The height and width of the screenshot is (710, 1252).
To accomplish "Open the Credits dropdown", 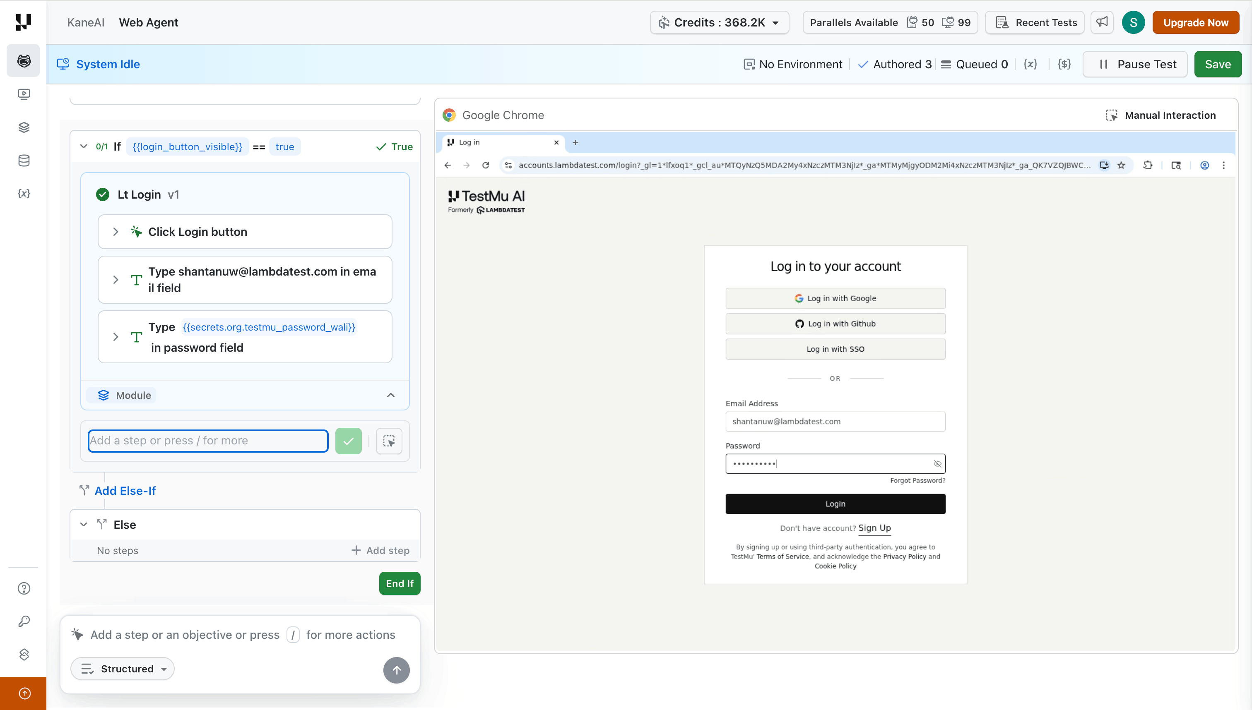I will 719,22.
